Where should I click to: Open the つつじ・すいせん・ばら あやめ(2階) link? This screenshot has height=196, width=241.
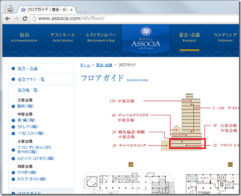point(34,149)
